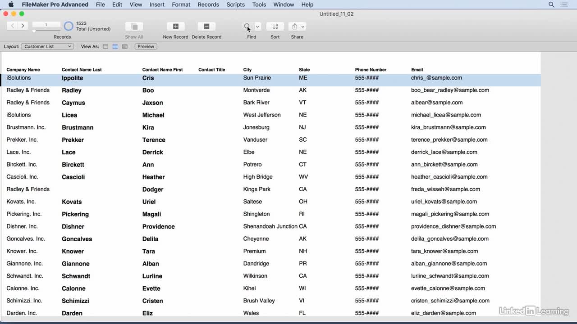Open the Apple menu
577x324 pixels.
(x=11, y=4)
